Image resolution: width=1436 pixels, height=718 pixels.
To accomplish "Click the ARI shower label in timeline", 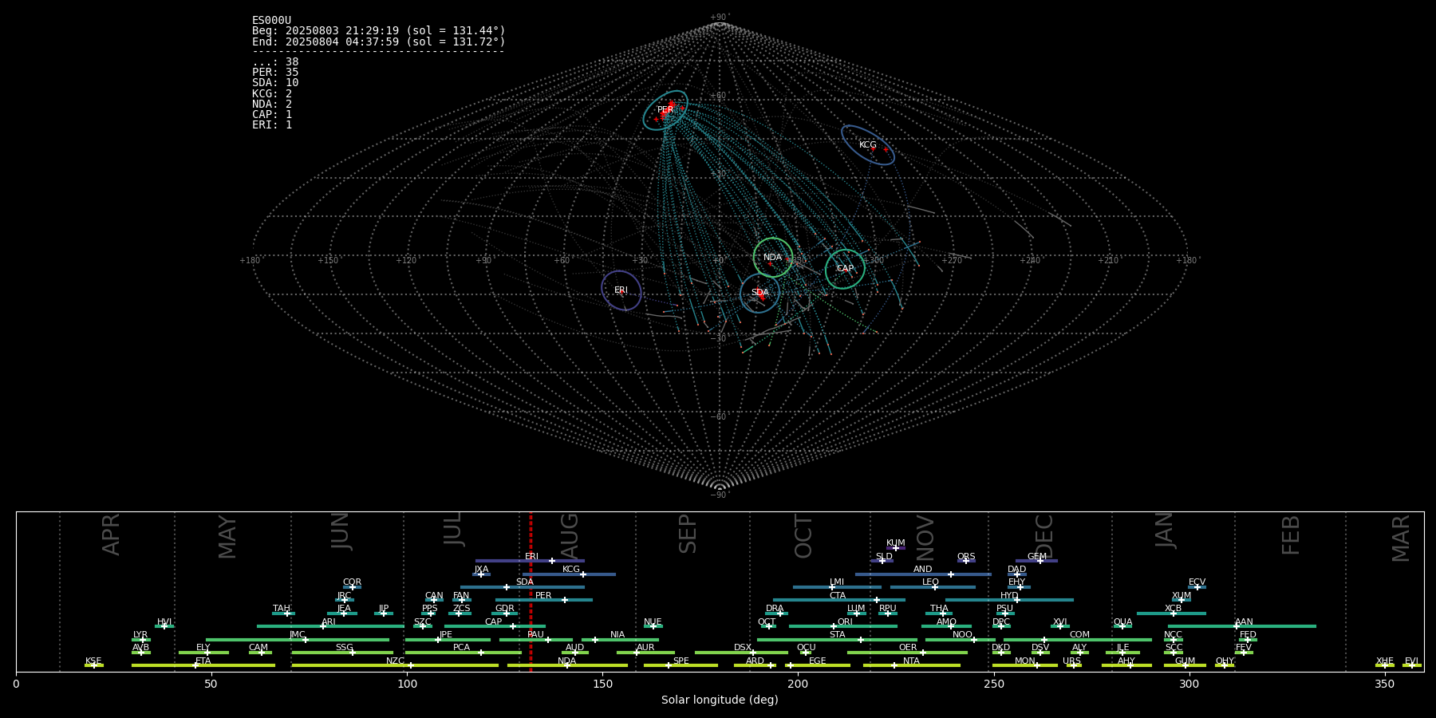I will [329, 622].
